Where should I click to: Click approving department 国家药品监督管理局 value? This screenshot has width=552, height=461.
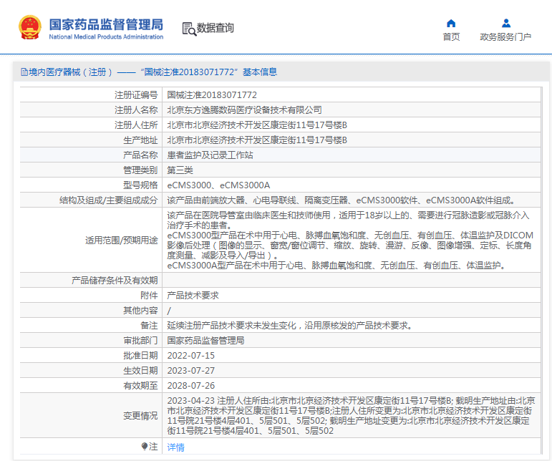coord(205,341)
